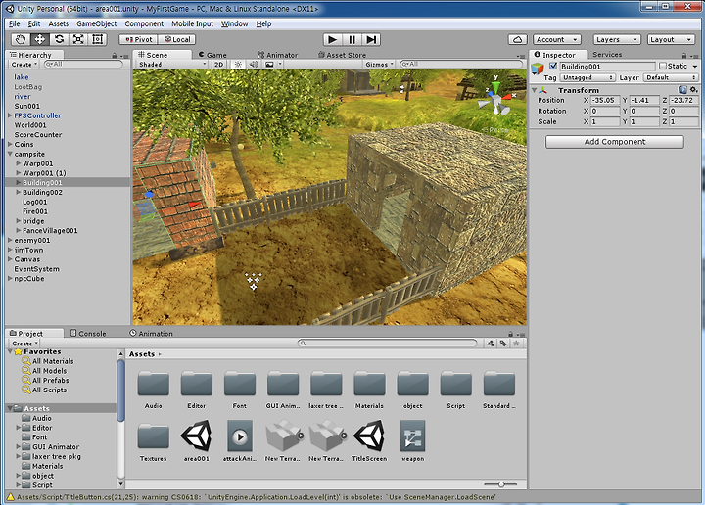Image resolution: width=705 pixels, height=505 pixels.
Task: Click the Add Component button
Action: (615, 142)
